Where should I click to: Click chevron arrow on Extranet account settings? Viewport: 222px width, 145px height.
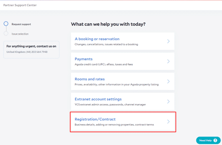point(168,102)
